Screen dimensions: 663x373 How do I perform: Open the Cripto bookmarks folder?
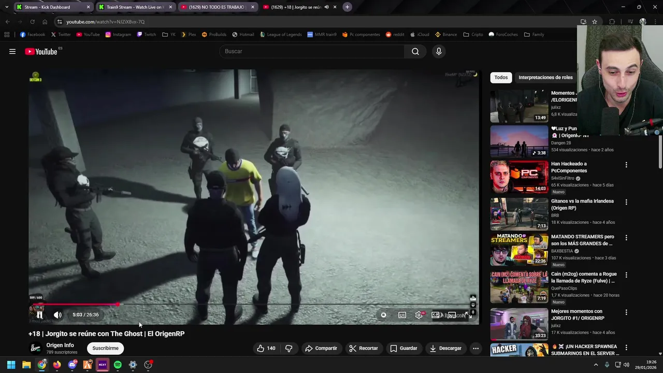coord(473,35)
